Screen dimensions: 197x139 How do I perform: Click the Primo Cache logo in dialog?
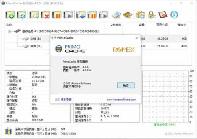(x=70, y=49)
